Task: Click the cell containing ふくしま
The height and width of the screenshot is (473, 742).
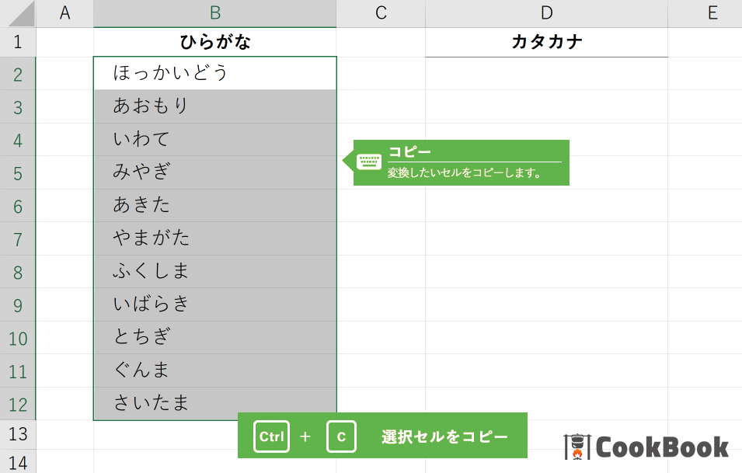Action: click(x=215, y=272)
